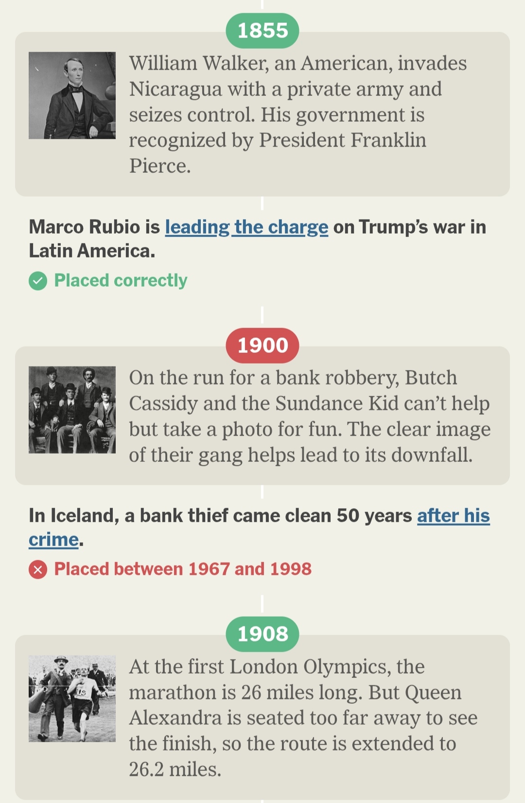Viewport: 525px width, 803px height.
Task: Click the "Placed correctly" status label
Action: (121, 281)
